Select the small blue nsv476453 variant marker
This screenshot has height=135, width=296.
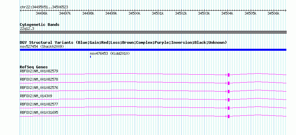(x=90, y=57)
